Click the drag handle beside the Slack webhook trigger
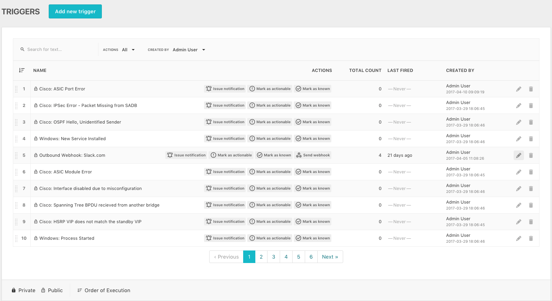The height and width of the screenshot is (301, 552). [x=17, y=155]
